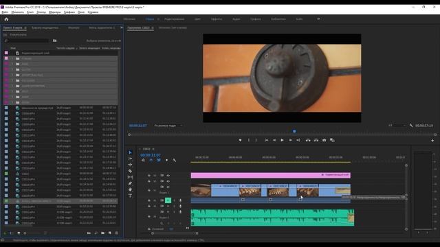Select the Type tool
This screenshot has height=247, width=440.
[130, 196]
